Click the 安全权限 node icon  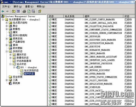(10, 77)
